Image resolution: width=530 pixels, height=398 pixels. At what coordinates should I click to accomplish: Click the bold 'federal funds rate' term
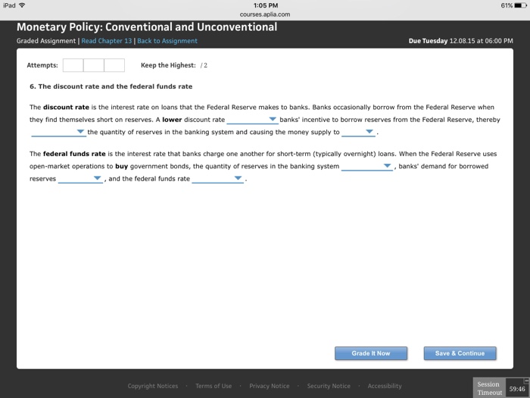click(74, 154)
